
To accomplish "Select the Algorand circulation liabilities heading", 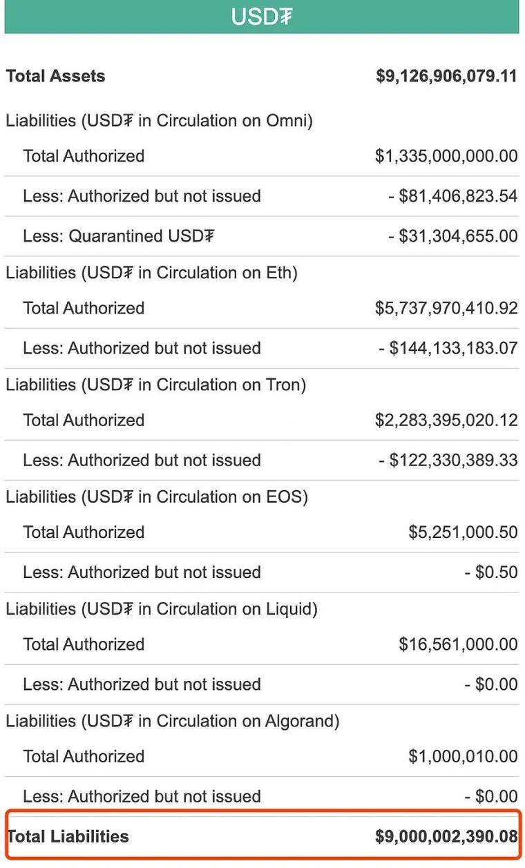I will click(173, 721).
